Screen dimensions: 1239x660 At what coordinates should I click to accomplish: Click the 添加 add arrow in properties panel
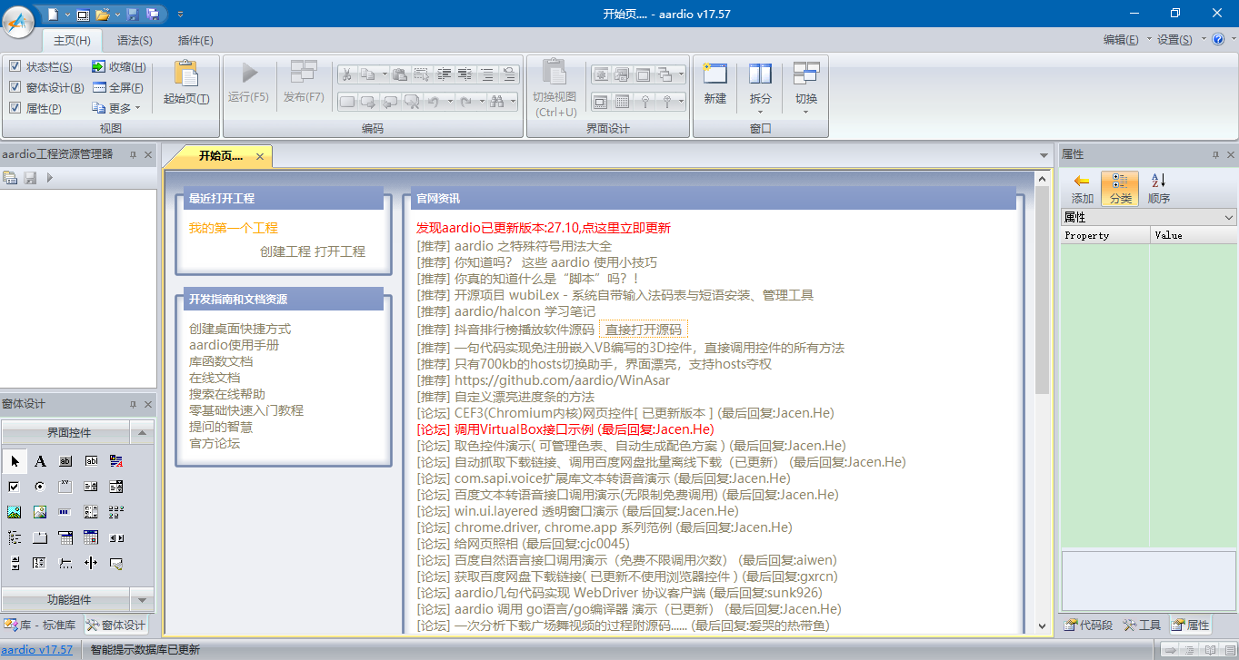1082,182
